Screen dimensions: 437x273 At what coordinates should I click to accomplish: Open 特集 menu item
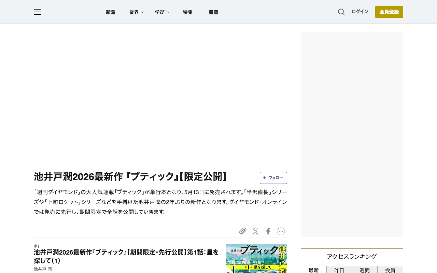click(x=188, y=12)
